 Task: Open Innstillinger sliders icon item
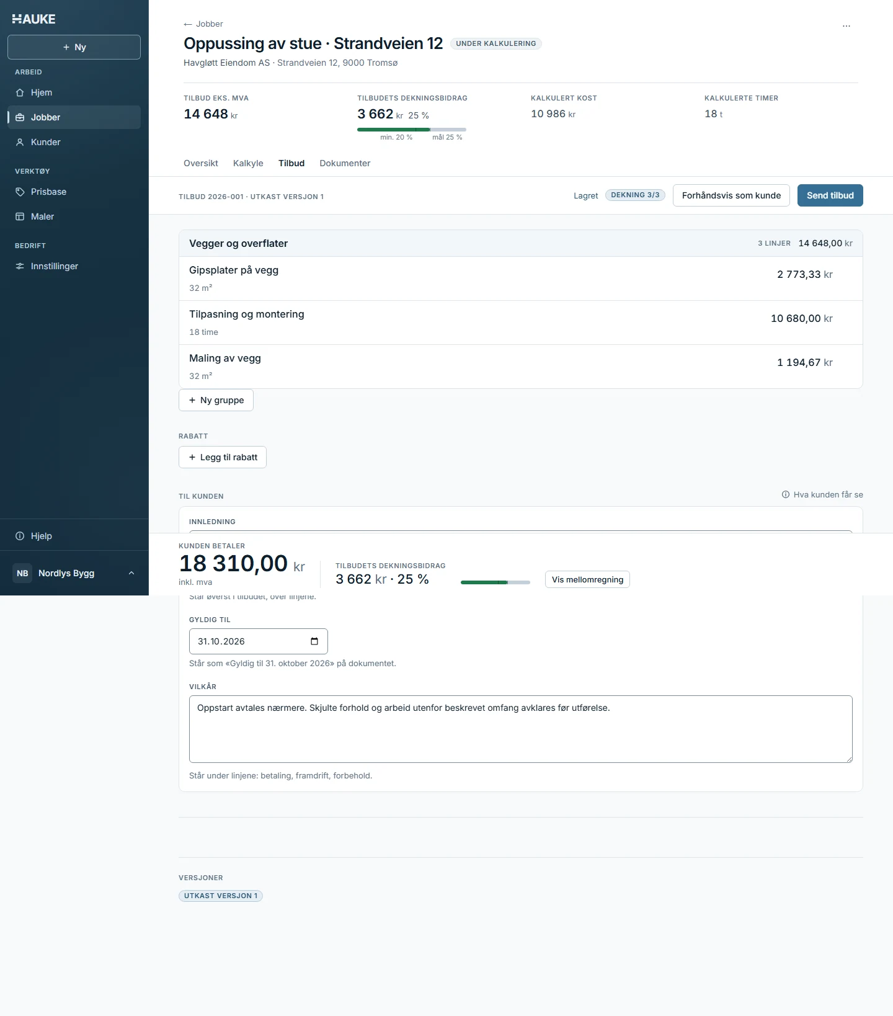click(x=74, y=266)
